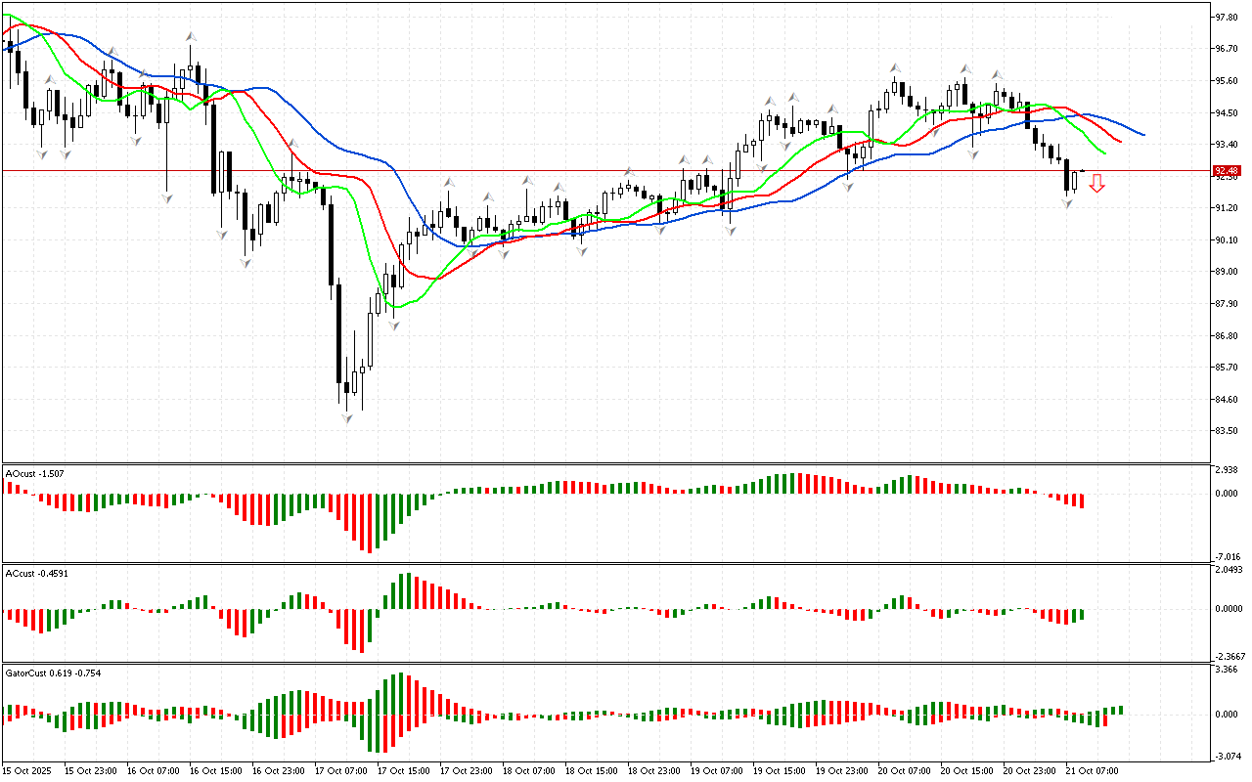Select the up fractal above the 16 Oct 15:00 high

[190, 37]
